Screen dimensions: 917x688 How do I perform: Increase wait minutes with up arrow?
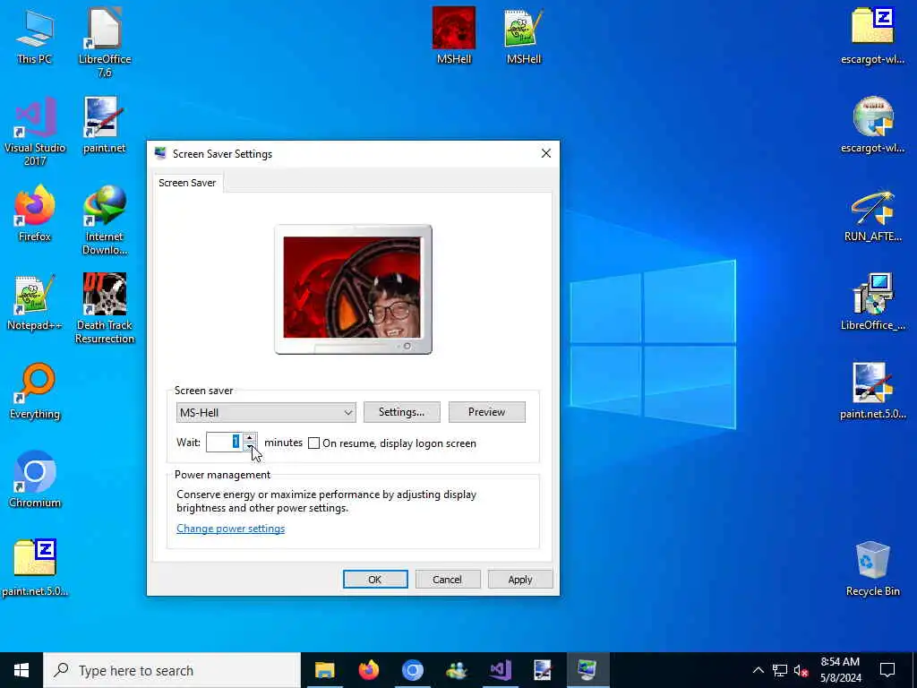click(x=250, y=437)
